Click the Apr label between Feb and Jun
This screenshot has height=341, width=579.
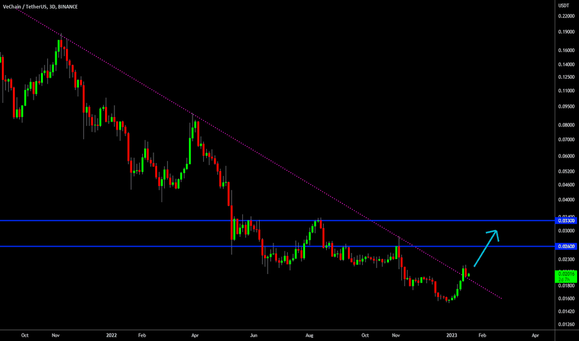click(x=195, y=335)
